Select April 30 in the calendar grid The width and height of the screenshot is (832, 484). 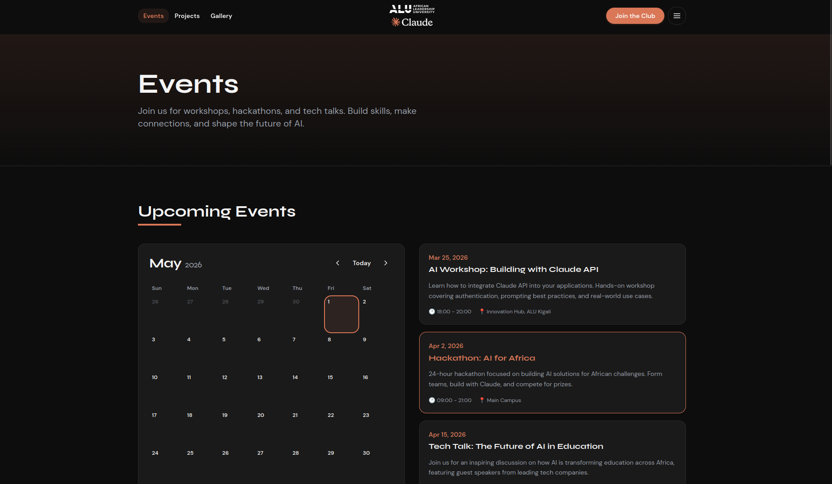tap(306, 314)
